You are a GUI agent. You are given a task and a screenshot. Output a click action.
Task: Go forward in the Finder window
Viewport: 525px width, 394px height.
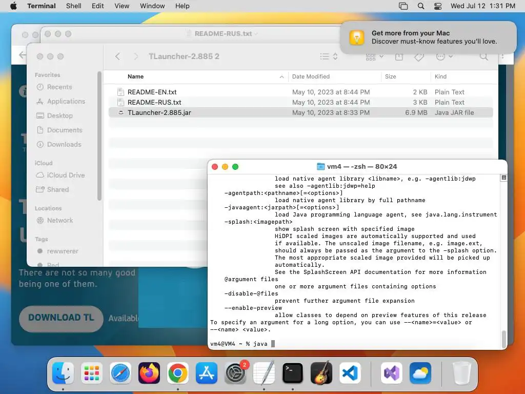tap(135, 56)
